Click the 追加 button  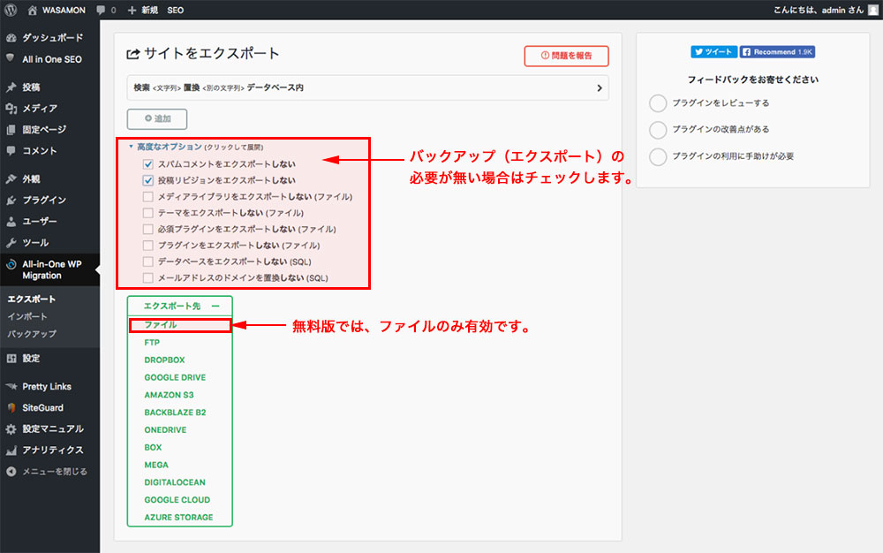tap(157, 119)
